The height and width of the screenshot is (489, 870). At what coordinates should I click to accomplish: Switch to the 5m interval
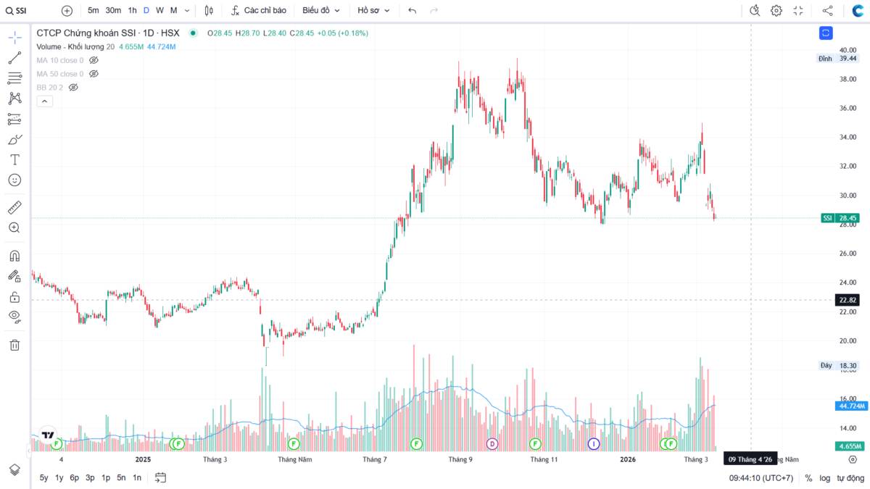click(x=94, y=11)
